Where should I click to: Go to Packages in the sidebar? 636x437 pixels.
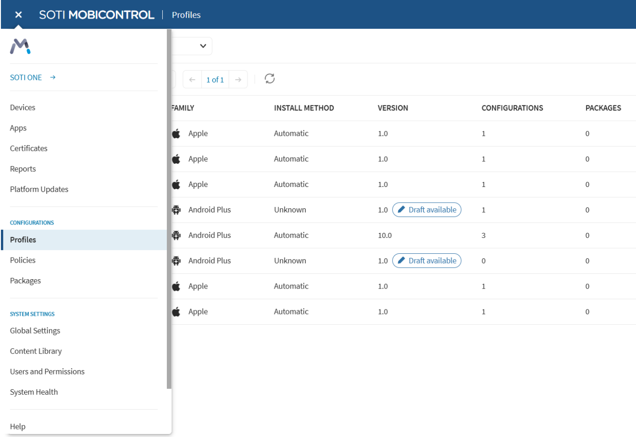click(25, 281)
